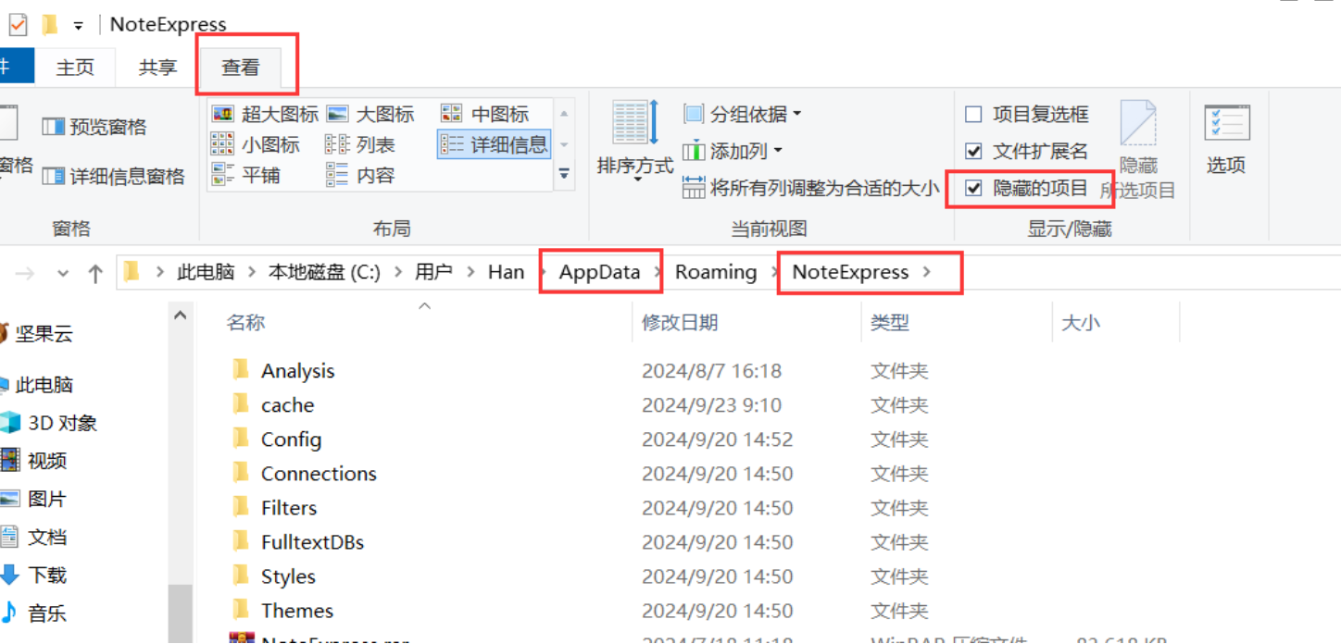Select the cache folder name

tap(287, 404)
